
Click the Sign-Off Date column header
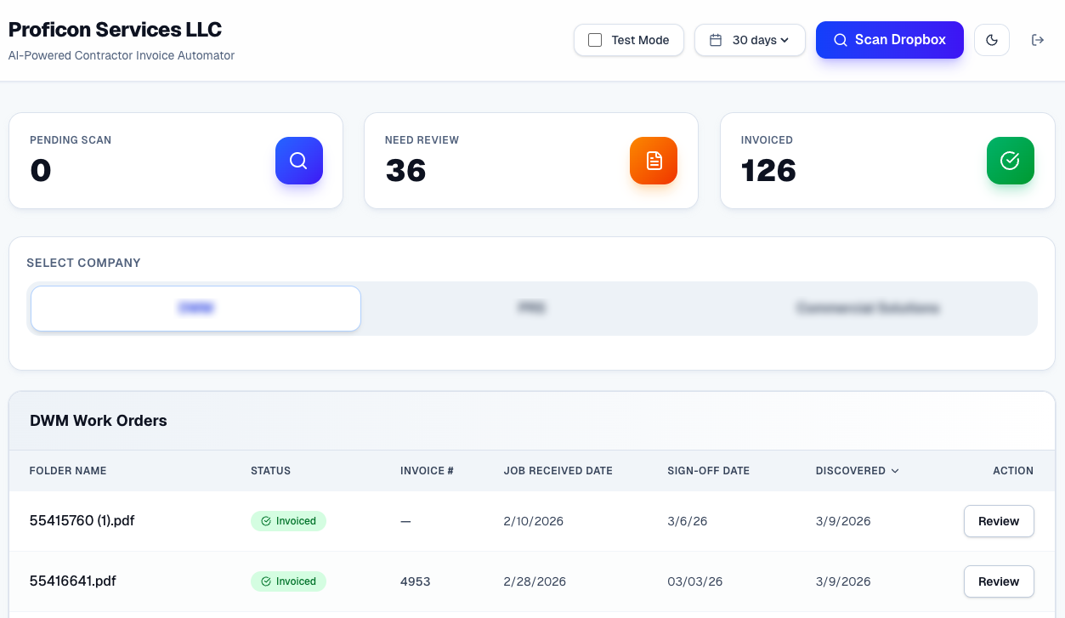708,471
